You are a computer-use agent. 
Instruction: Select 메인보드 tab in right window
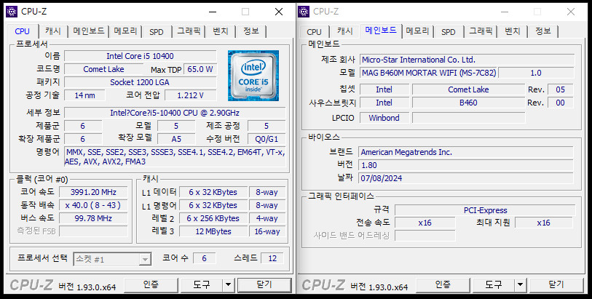[381, 31]
